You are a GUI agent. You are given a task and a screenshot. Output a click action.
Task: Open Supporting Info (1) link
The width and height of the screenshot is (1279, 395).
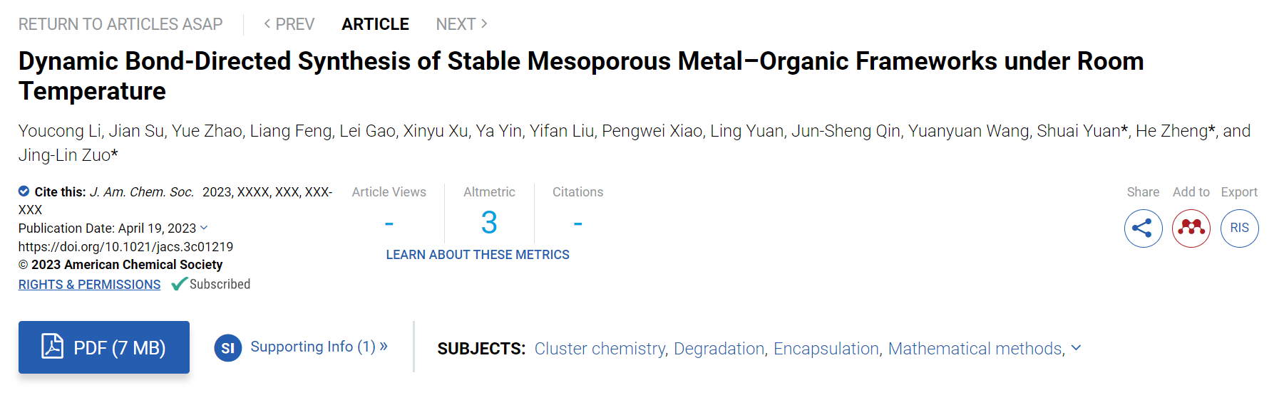pyautogui.click(x=319, y=347)
